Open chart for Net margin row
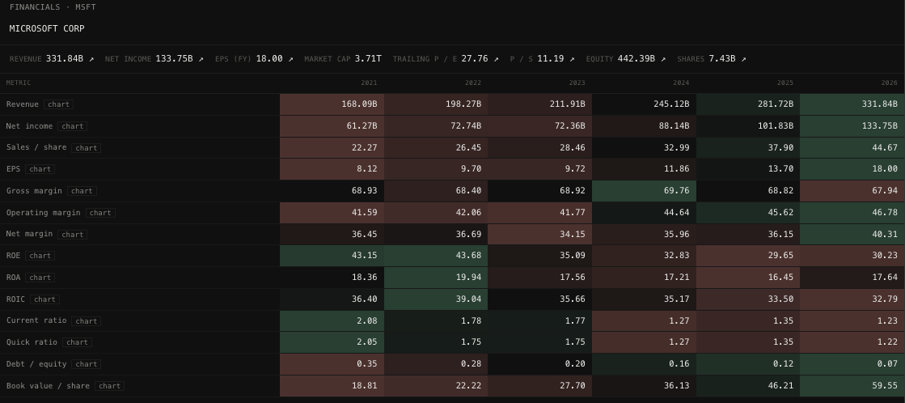Image resolution: width=905 pixels, height=403 pixels. 72,235
